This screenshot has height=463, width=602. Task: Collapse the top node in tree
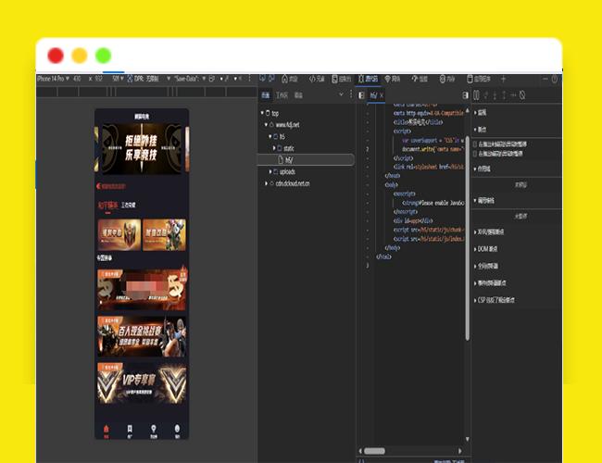pyautogui.click(x=262, y=113)
